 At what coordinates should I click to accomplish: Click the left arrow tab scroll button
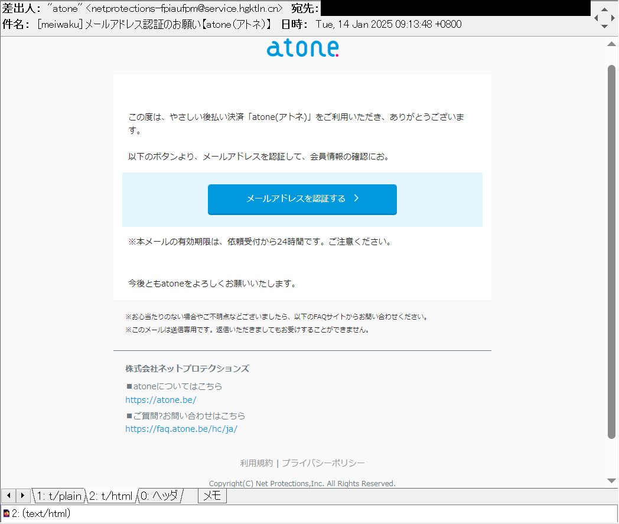pos(9,496)
